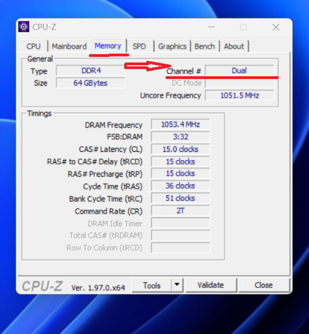Click the Uncore Frequency label
The image size is (309, 334).
[170, 95]
